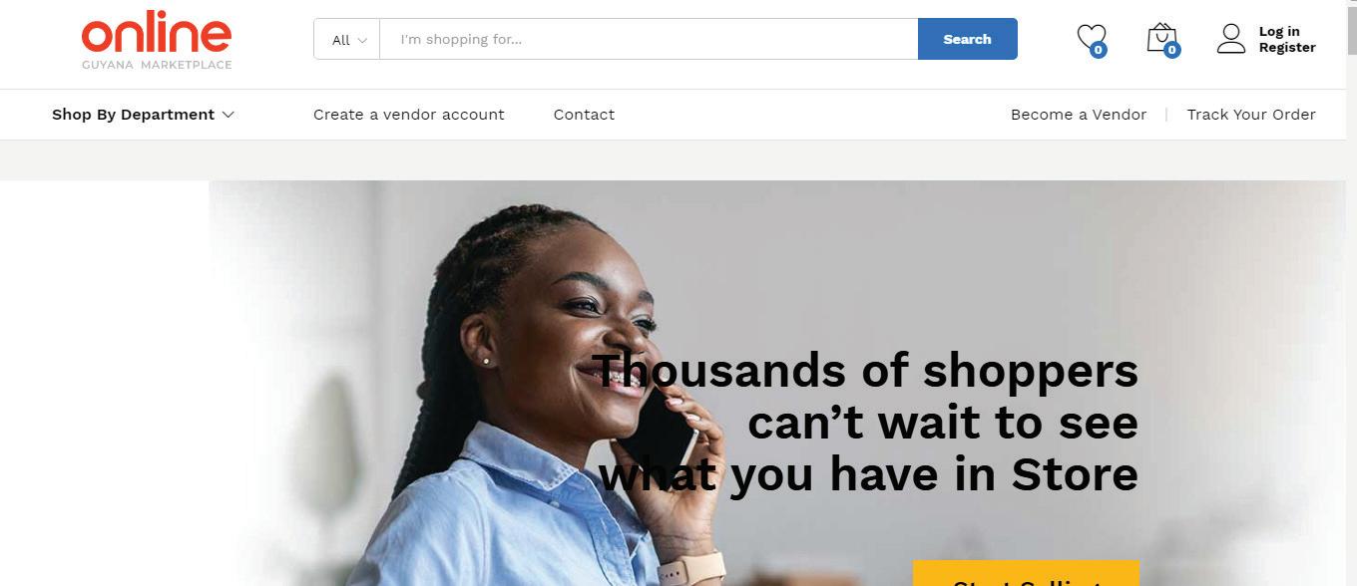
Task: Click the wishlist count badge
Action: pos(1099,50)
